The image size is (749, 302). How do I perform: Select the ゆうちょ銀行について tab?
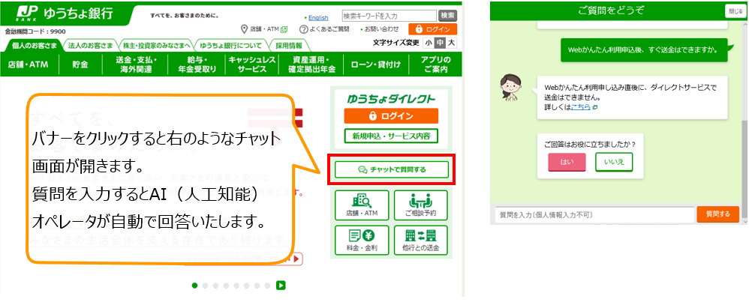pyautogui.click(x=231, y=46)
